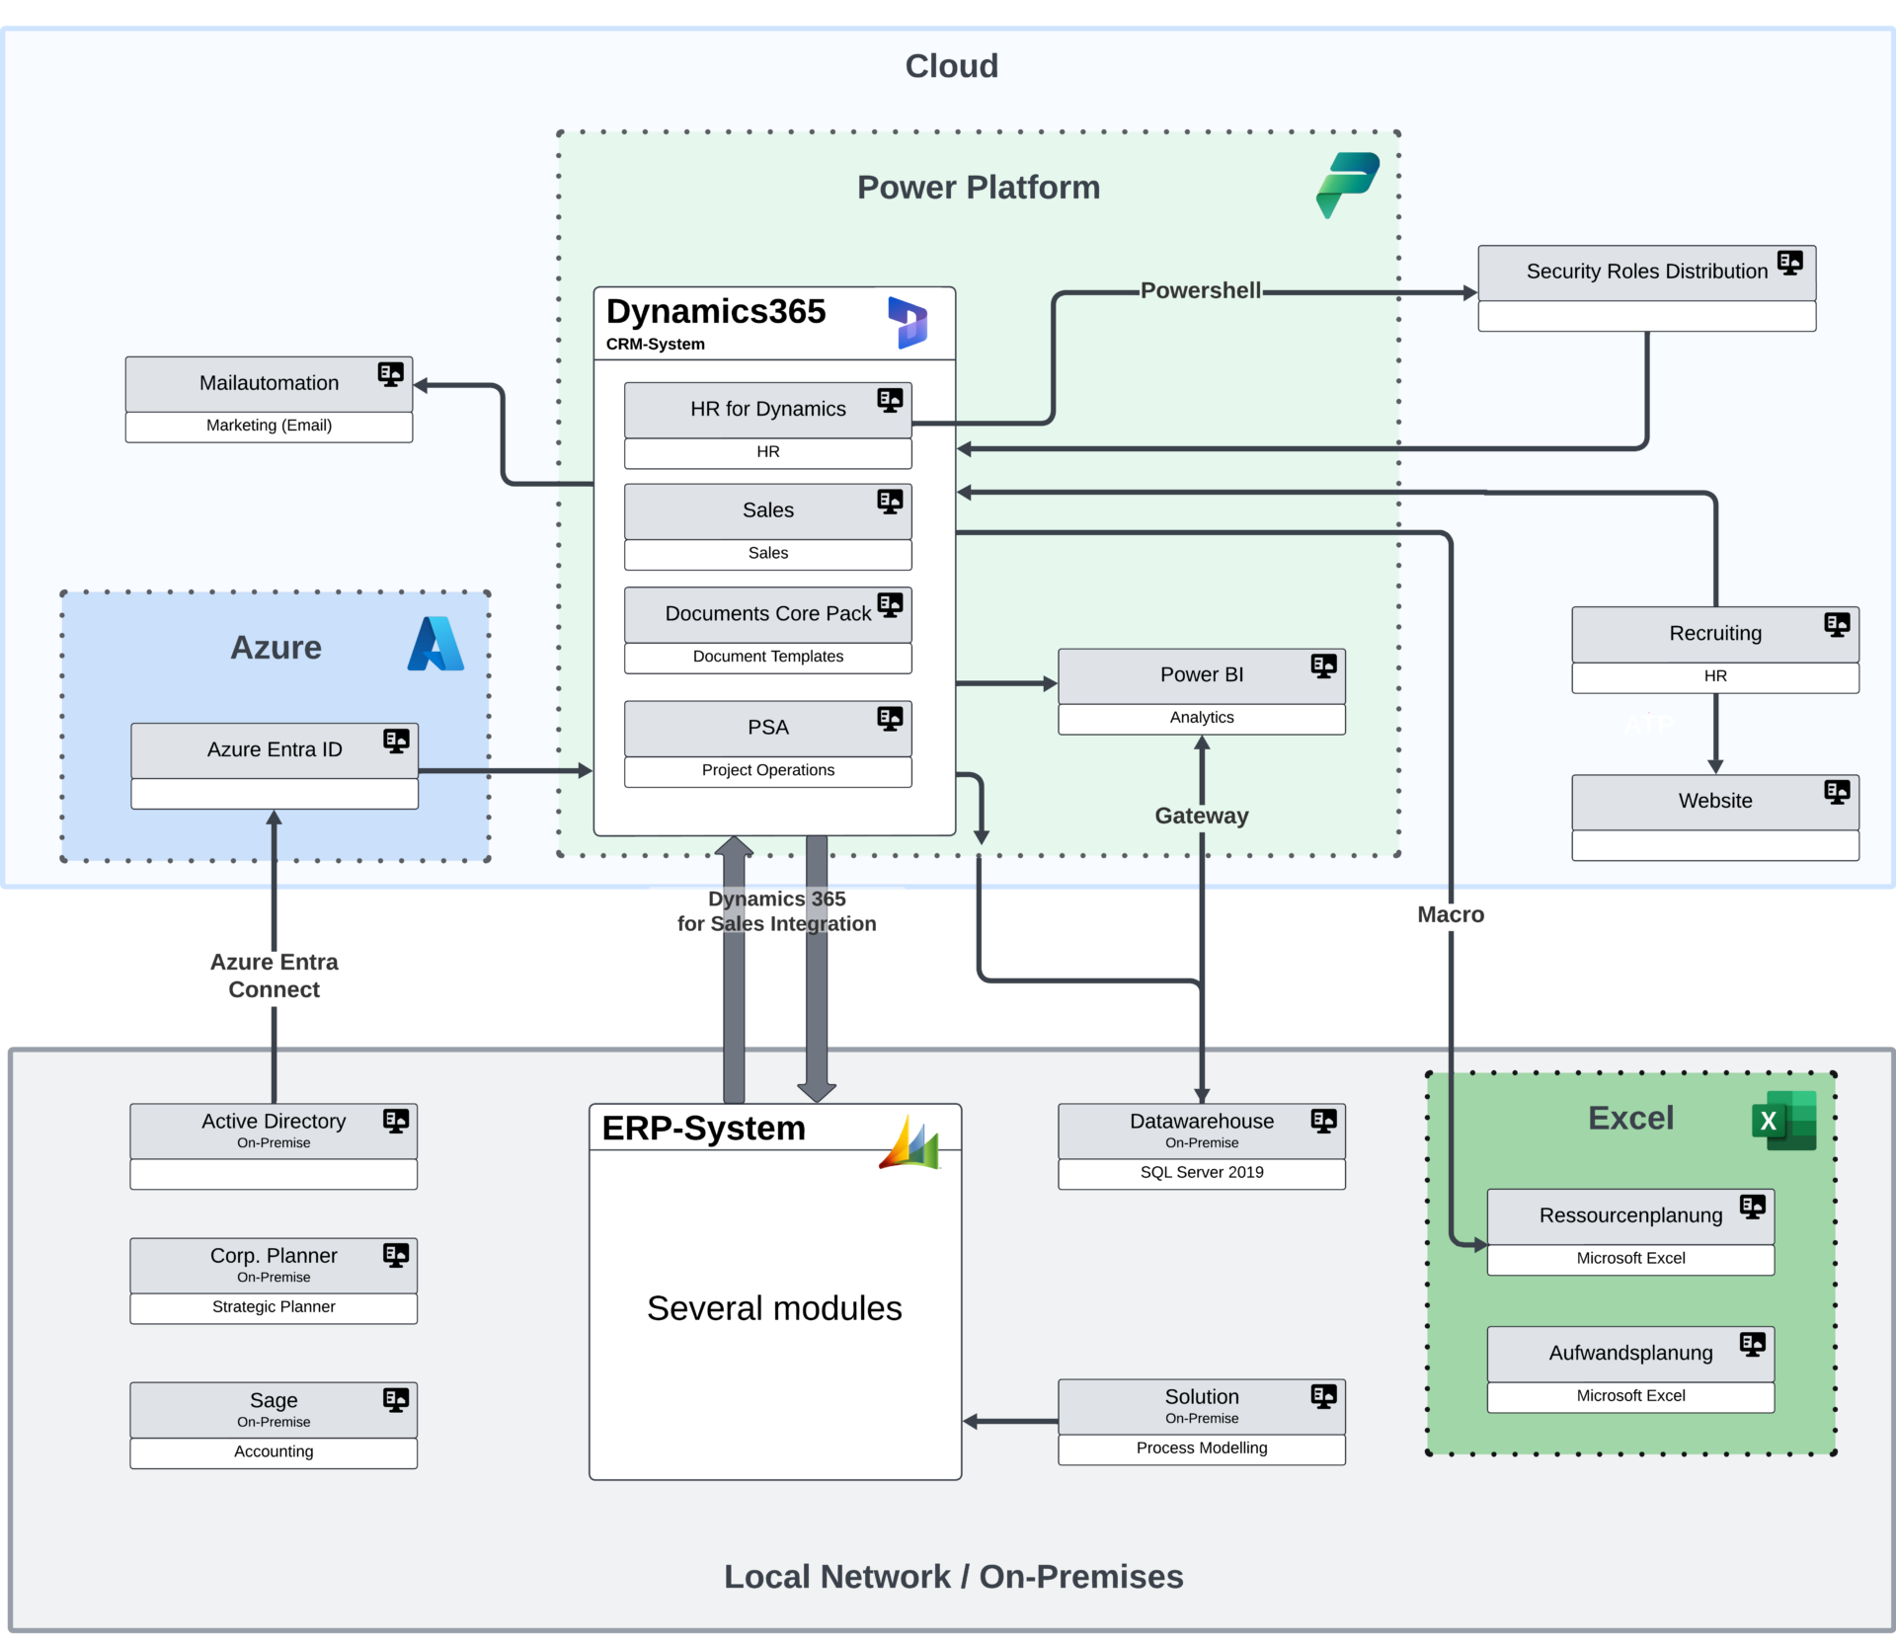
Task: Click the 'Strategic Planner' label
Action: coord(274,1306)
